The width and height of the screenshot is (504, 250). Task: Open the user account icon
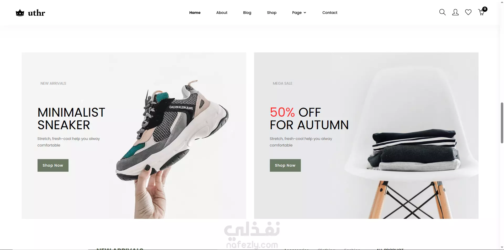tap(455, 12)
